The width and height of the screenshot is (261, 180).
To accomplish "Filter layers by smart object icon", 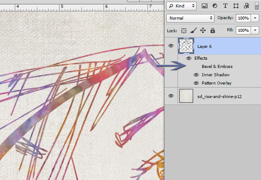I will 246,6.
